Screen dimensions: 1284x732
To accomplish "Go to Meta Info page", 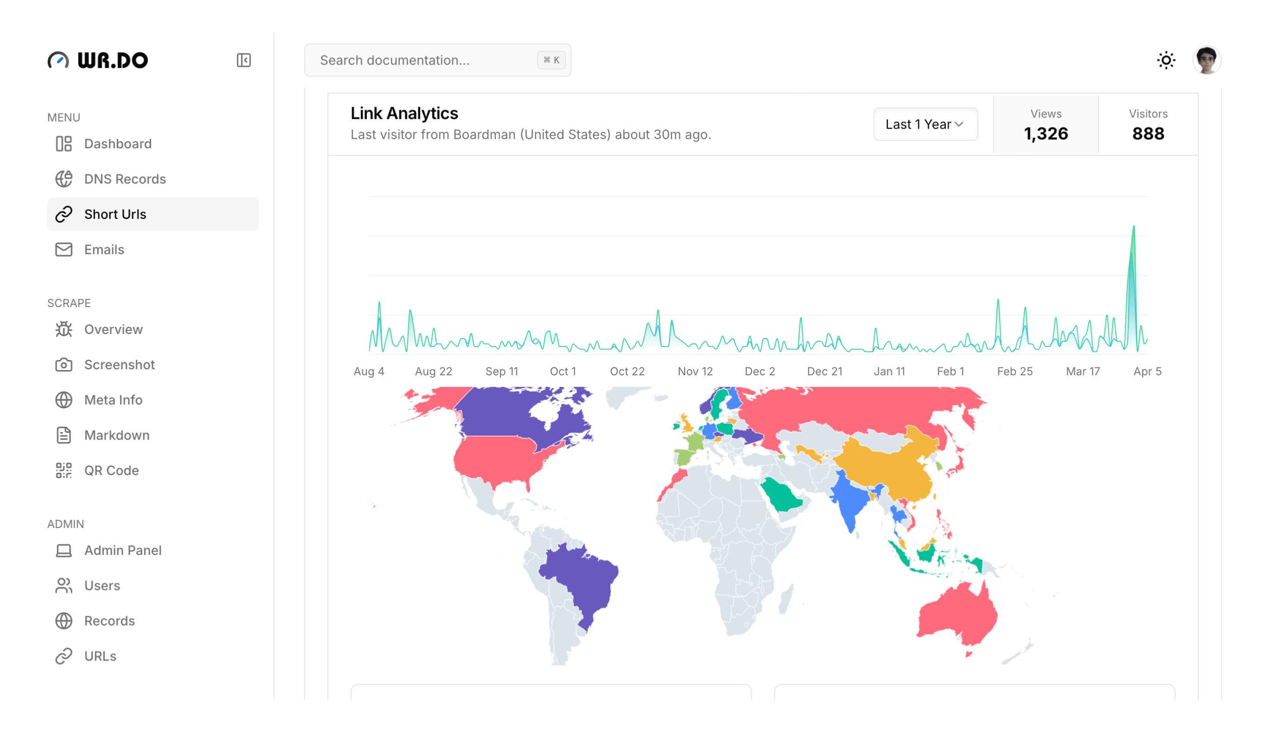I will coord(113,400).
